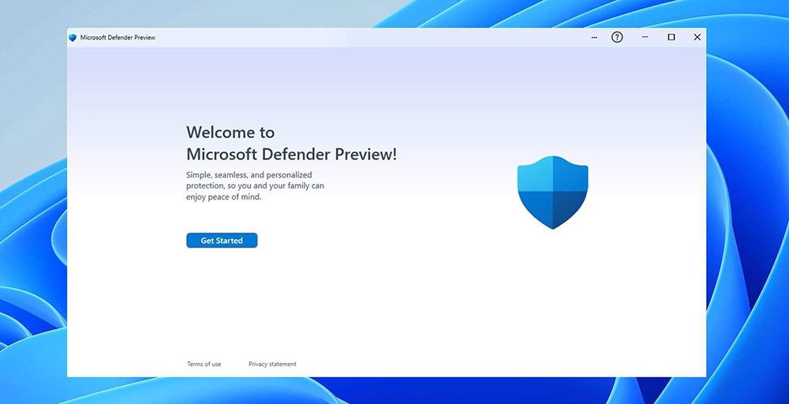789x404 pixels.
Task: Click the "Microsoft Defender Preview!" heading line
Action: click(x=291, y=155)
